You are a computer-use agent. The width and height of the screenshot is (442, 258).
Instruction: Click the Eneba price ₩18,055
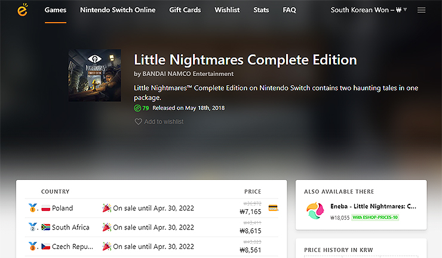[340, 217]
